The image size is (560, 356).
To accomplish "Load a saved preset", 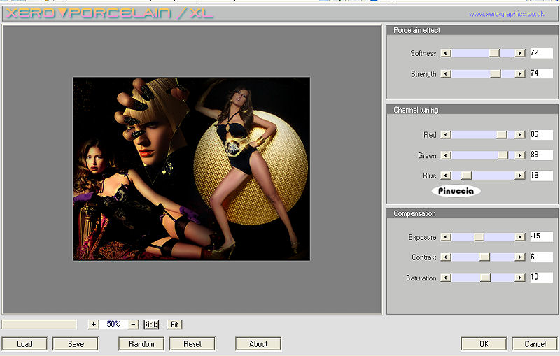I will click(x=24, y=344).
